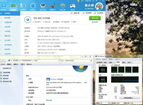The image size is (143, 105).
Task: Select 内存信息 in the sidebar
Action: click(x=7, y=31)
